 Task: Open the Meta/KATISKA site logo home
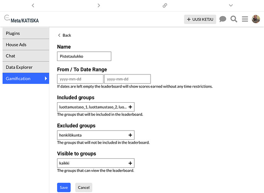[x=21, y=19]
